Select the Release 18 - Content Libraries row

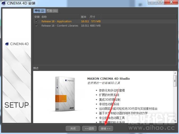pyautogui.click(x=60, y=26)
